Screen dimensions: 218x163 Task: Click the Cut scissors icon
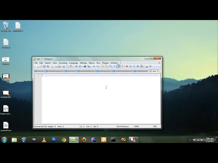pos(64,67)
